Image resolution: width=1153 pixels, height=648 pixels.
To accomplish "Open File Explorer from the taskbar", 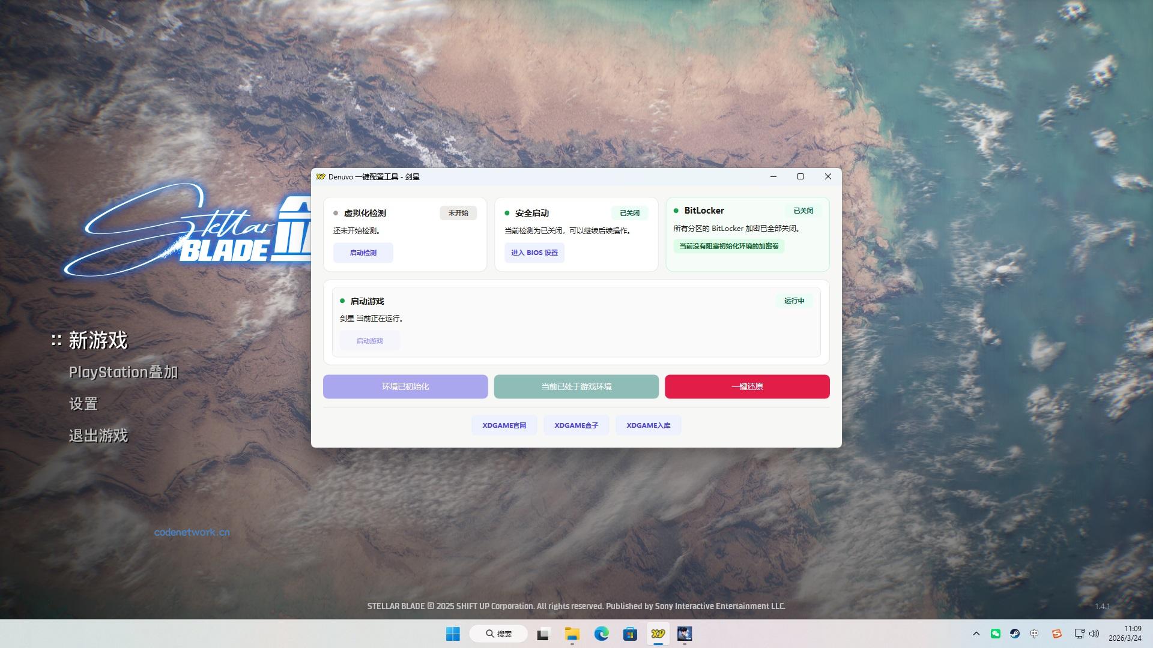I will pyautogui.click(x=572, y=634).
